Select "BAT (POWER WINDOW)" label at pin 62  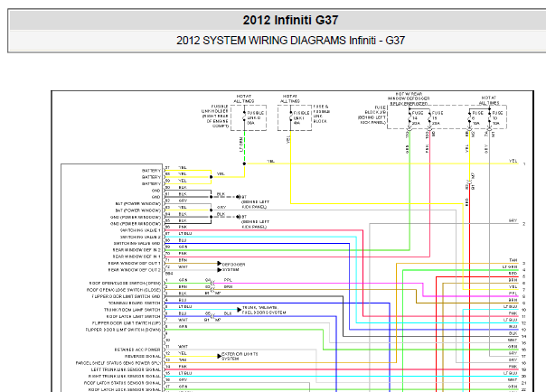pos(138,204)
